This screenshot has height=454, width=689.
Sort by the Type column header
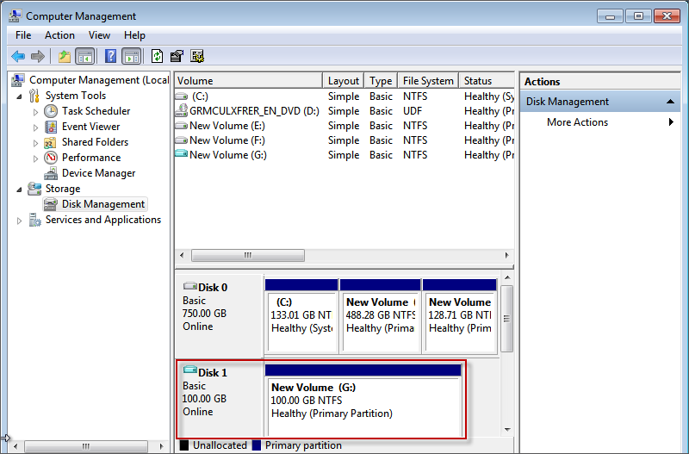coord(381,81)
